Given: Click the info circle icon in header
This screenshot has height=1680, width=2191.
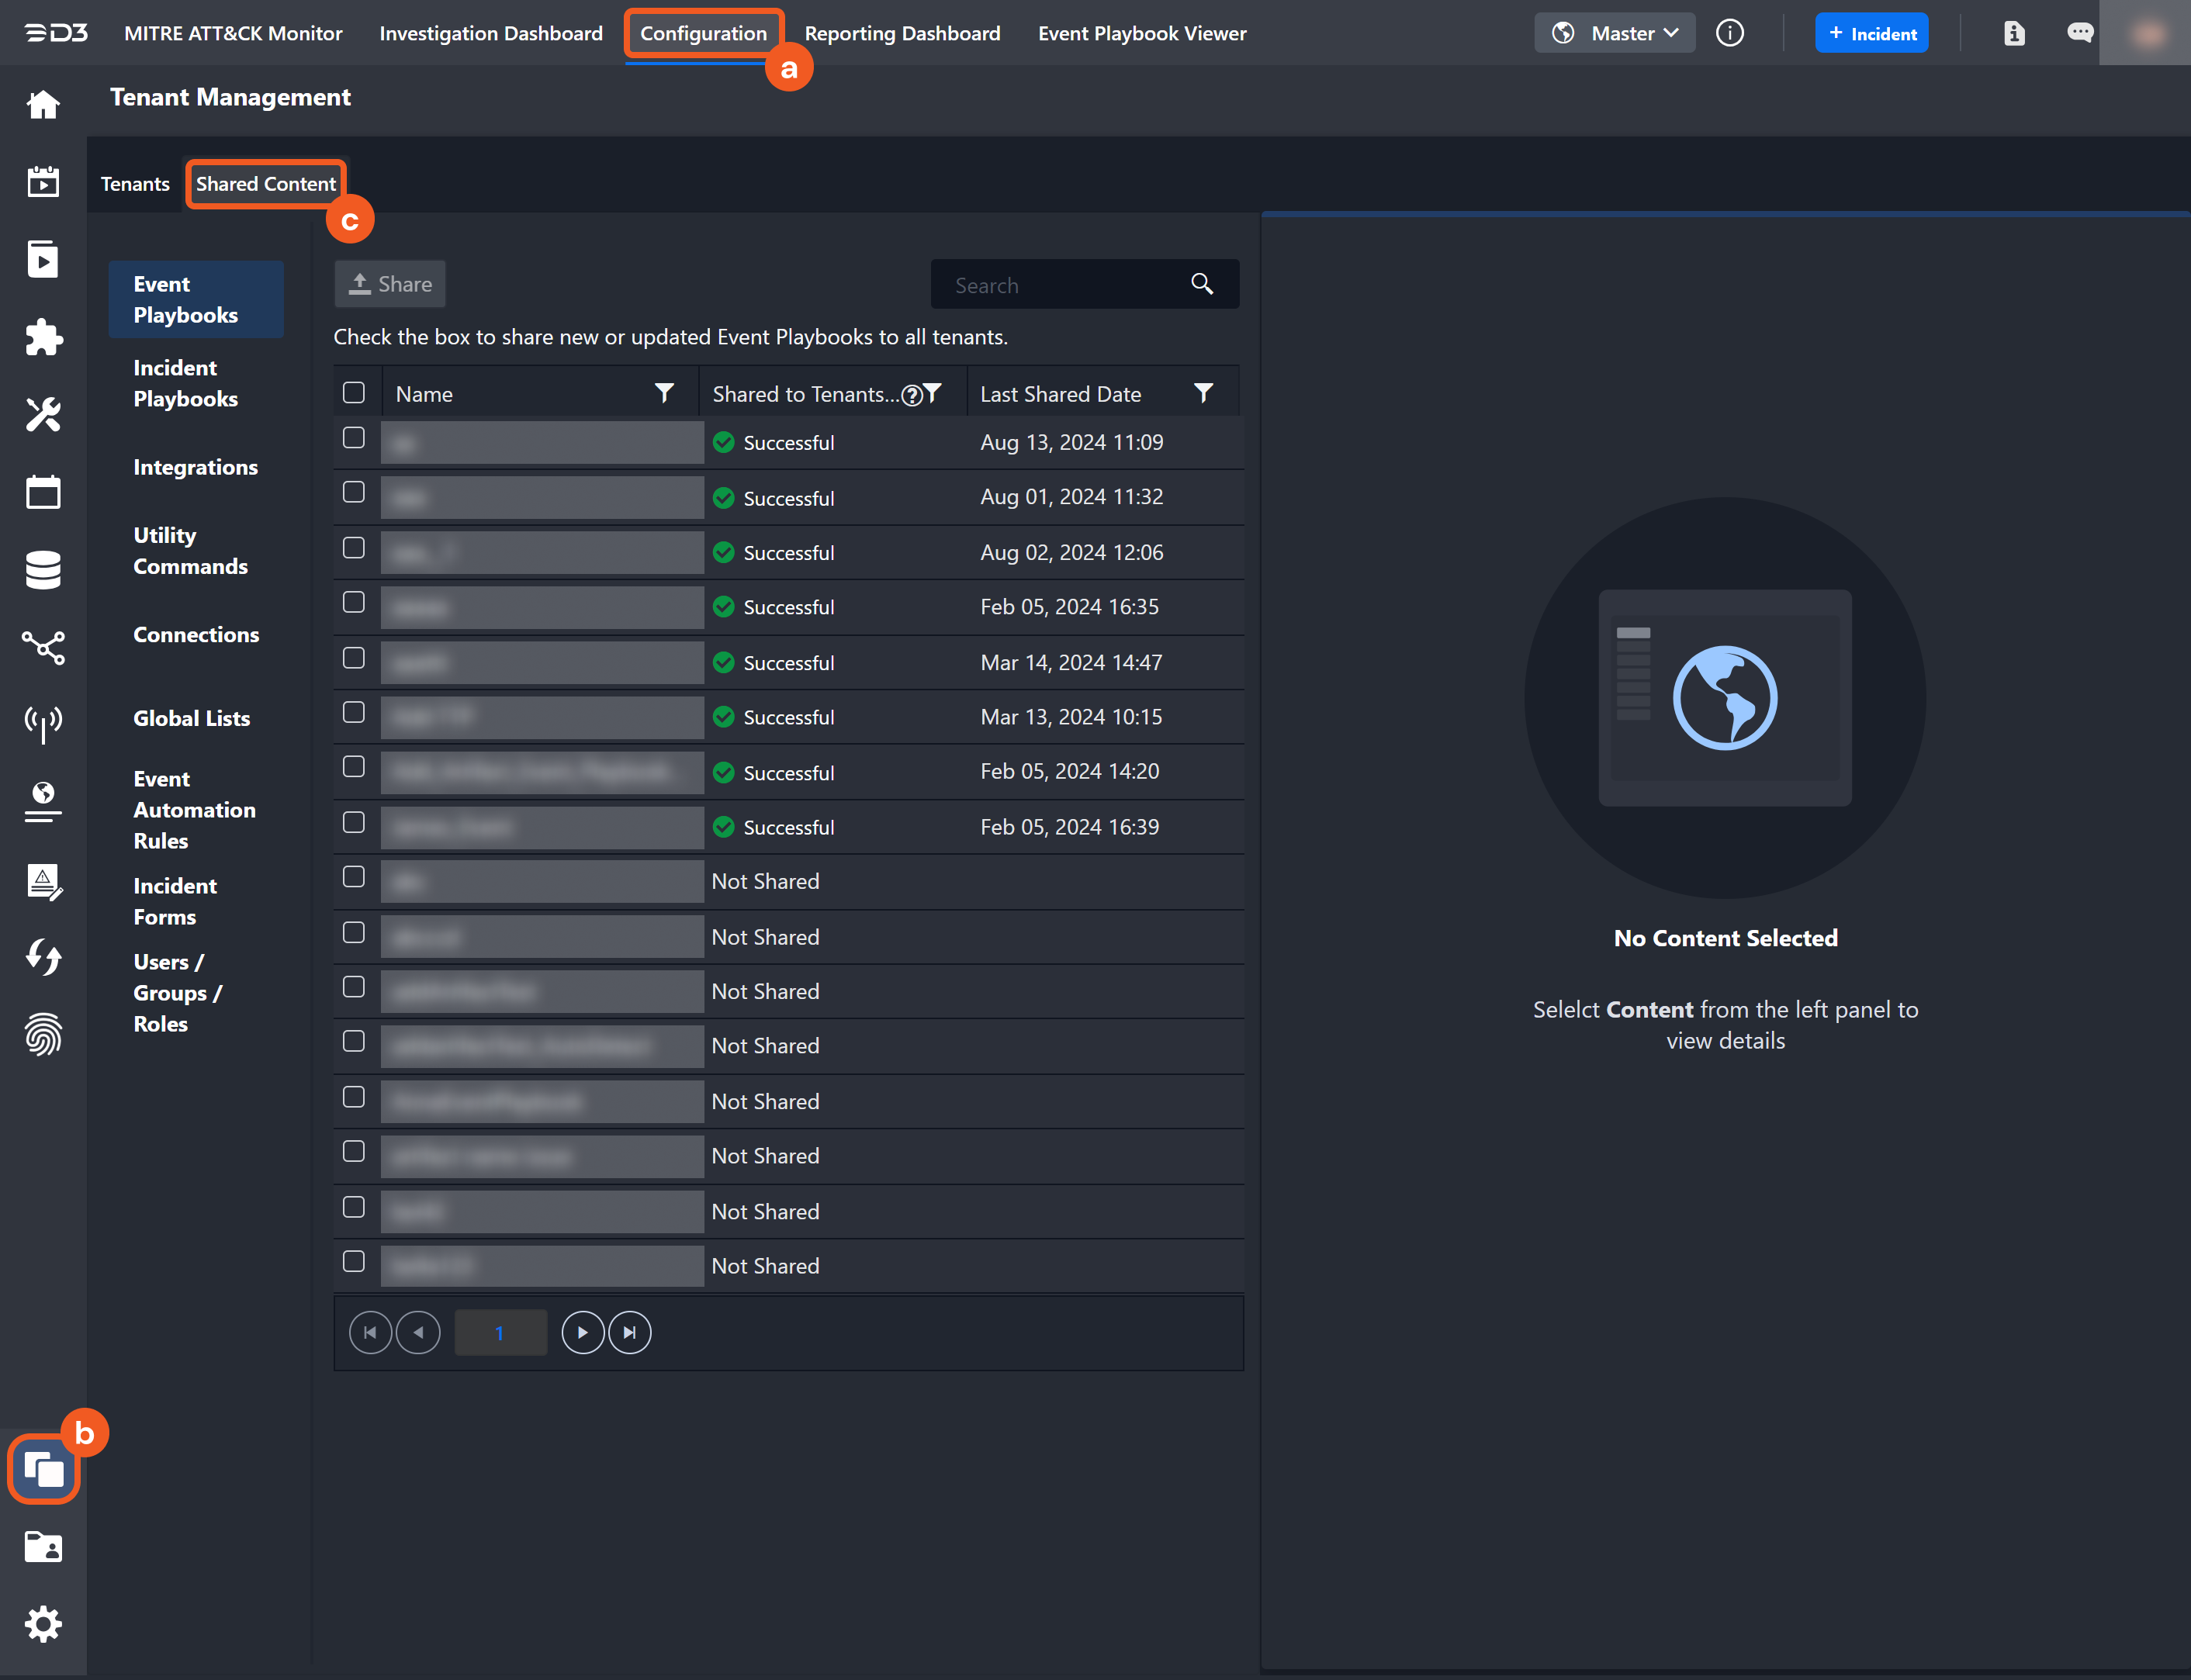Looking at the screenshot, I should coord(1730,33).
